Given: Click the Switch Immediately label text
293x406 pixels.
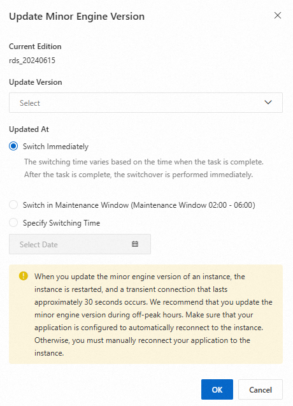Looking at the screenshot, I should [55, 147].
